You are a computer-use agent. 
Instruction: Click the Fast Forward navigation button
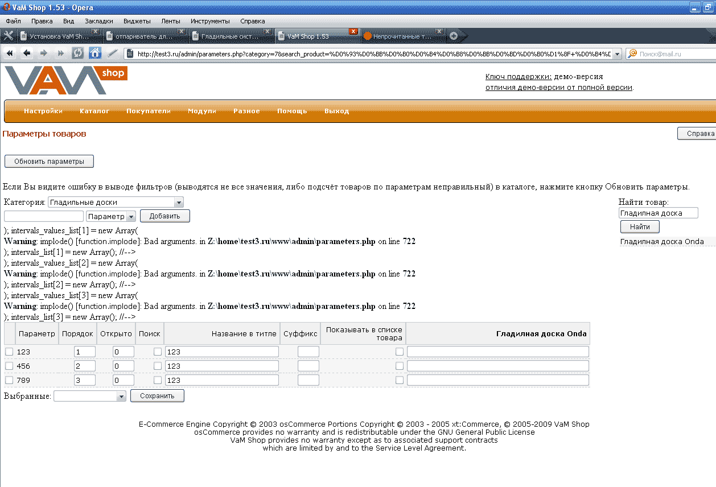click(x=61, y=53)
